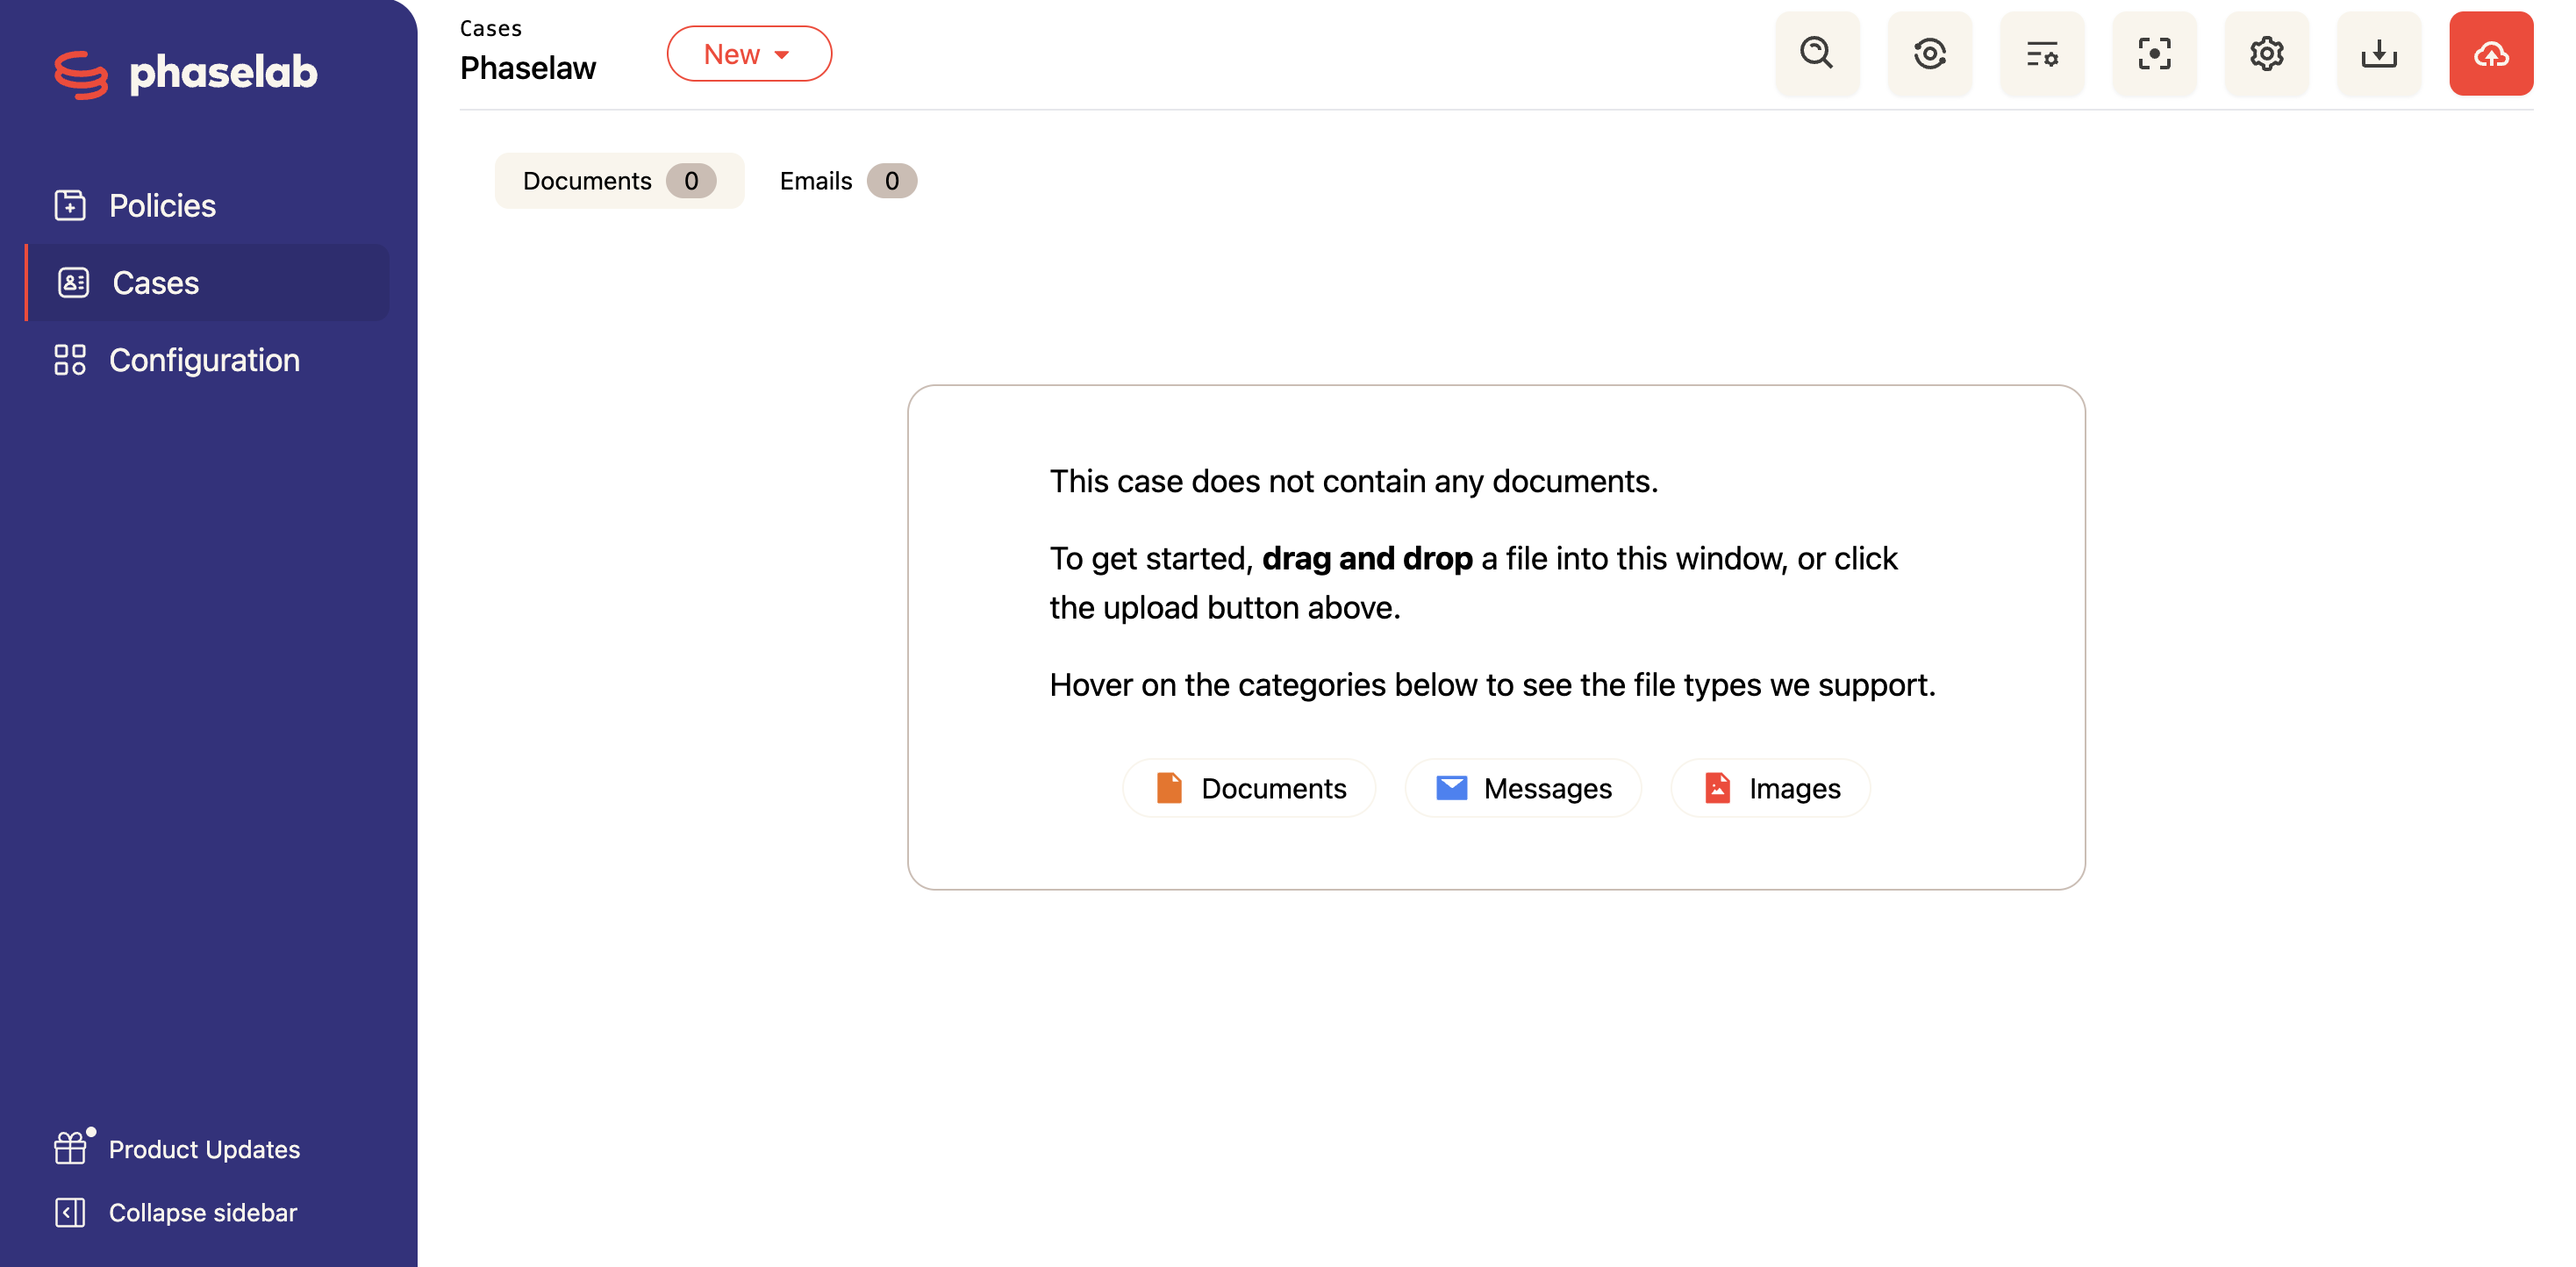Click the Documents count badge showing 0
2576x1267 pixels.
[x=691, y=181]
